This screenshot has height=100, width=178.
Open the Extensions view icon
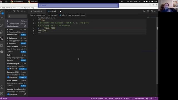pos(2,39)
